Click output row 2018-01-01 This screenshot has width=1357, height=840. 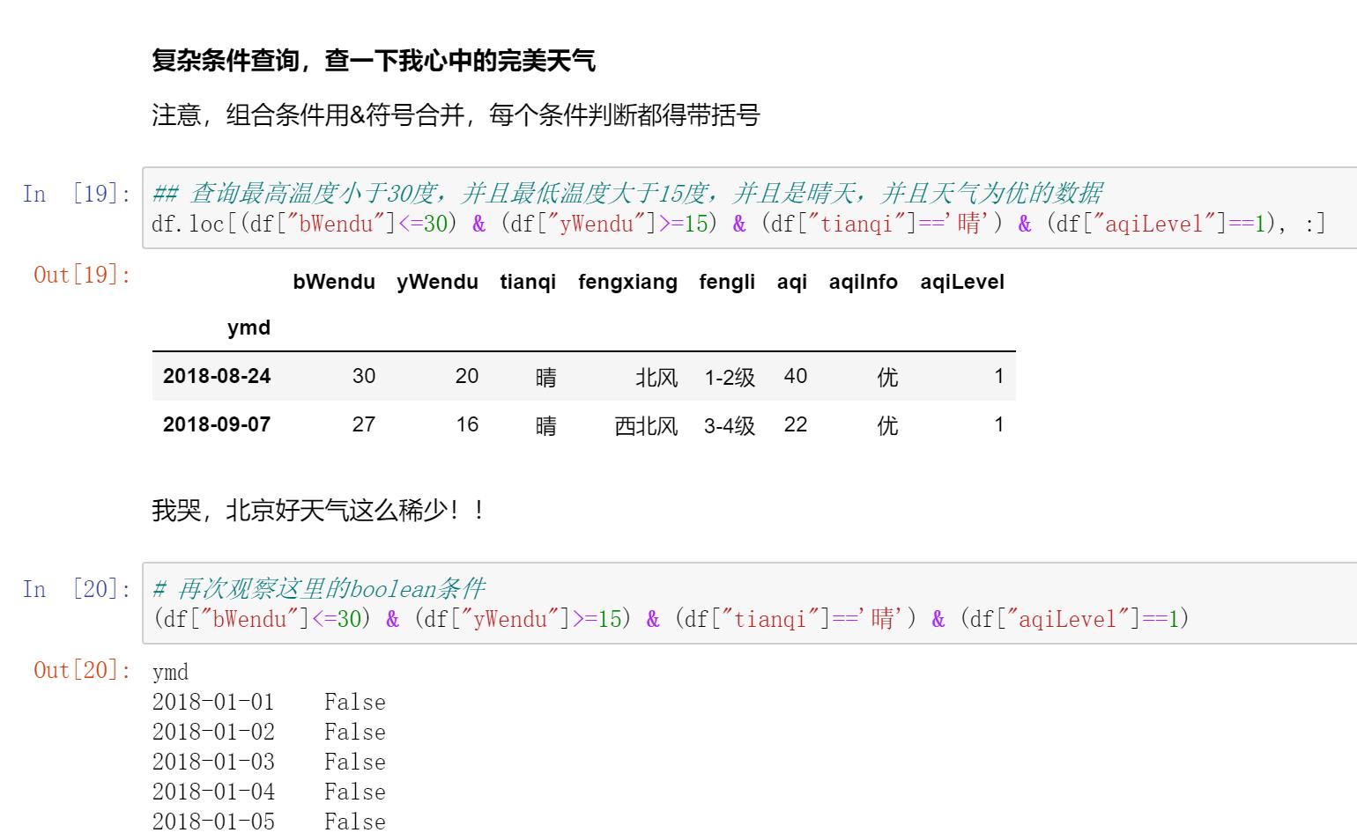click(269, 702)
